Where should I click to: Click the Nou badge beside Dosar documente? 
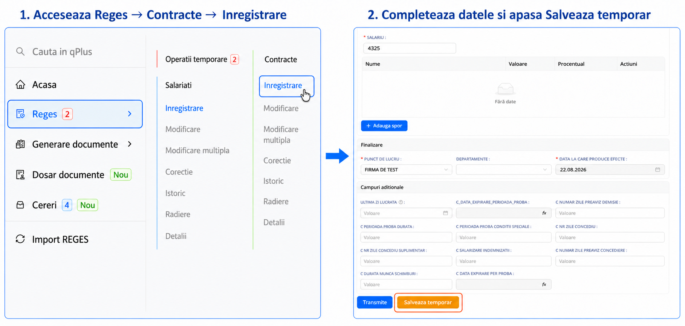121,175
